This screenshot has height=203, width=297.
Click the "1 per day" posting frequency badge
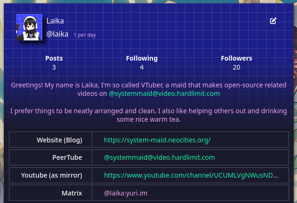(x=85, y=35)
